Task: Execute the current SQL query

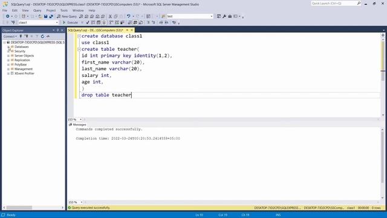Action: click(70, 22)
